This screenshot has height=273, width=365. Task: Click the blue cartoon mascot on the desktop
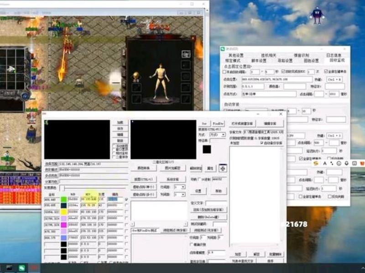pos(317,15)
